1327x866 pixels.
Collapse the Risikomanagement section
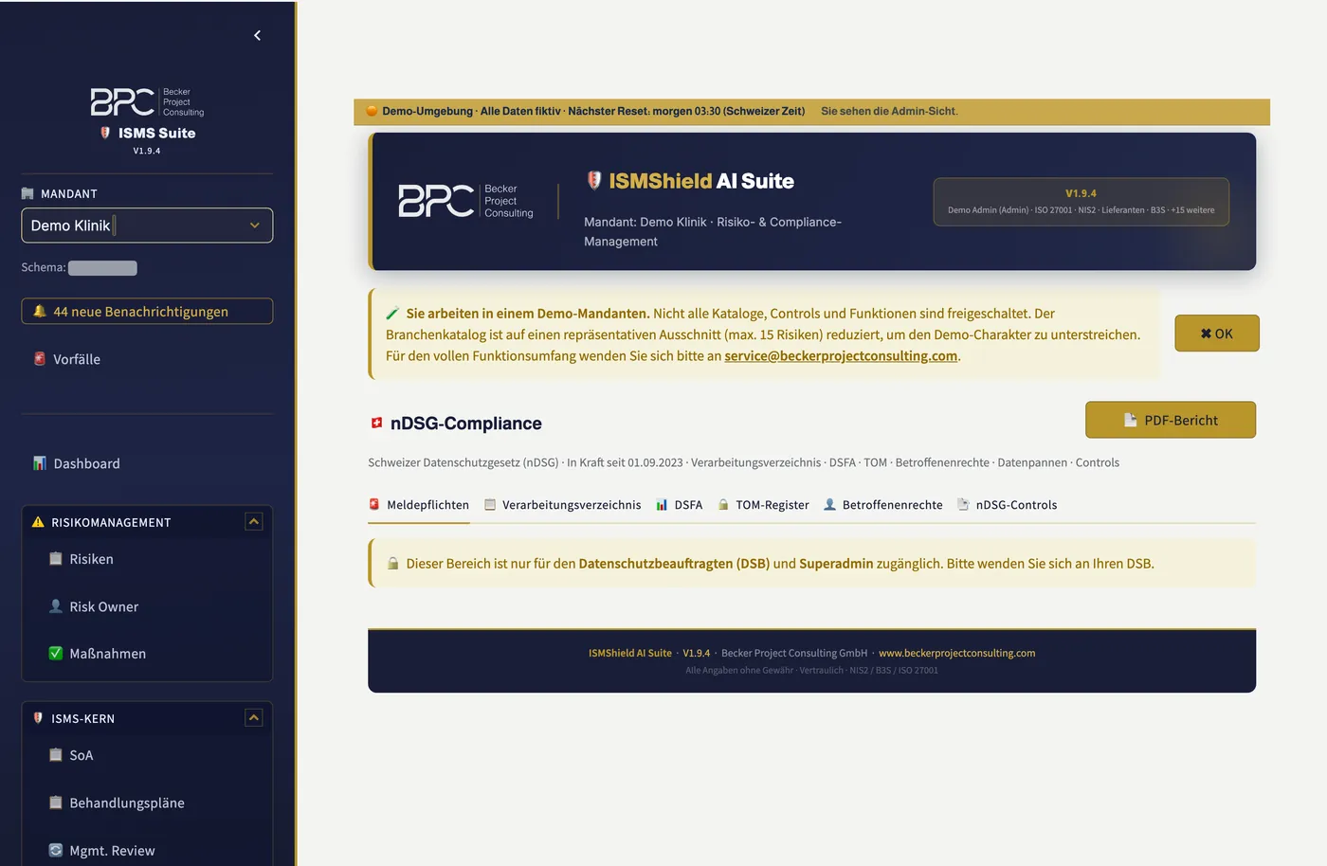tap(254, 522)
